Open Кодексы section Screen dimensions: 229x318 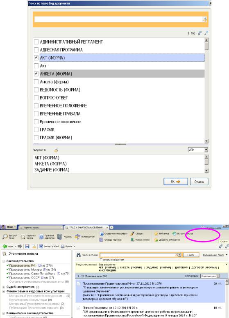tap(65, 237)
